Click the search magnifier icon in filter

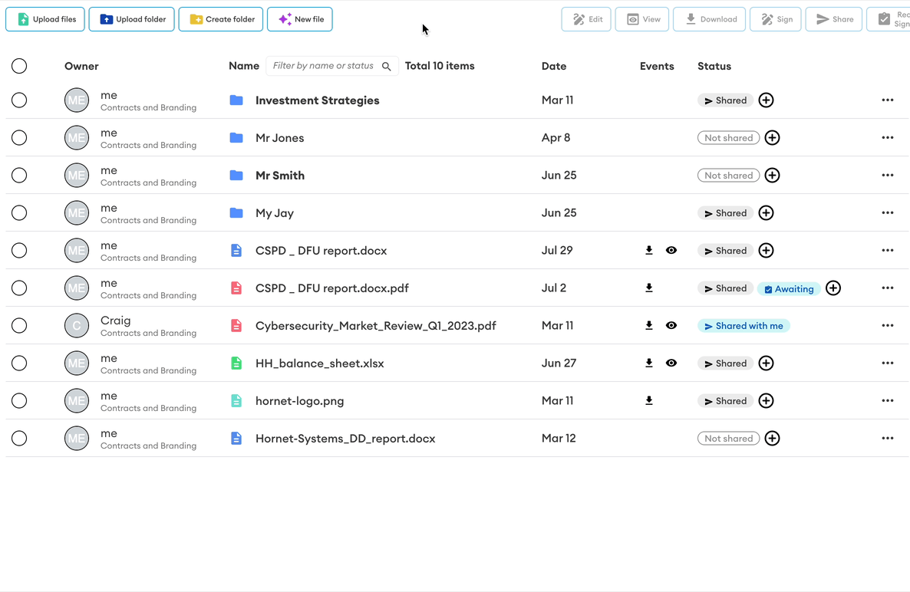387,67
